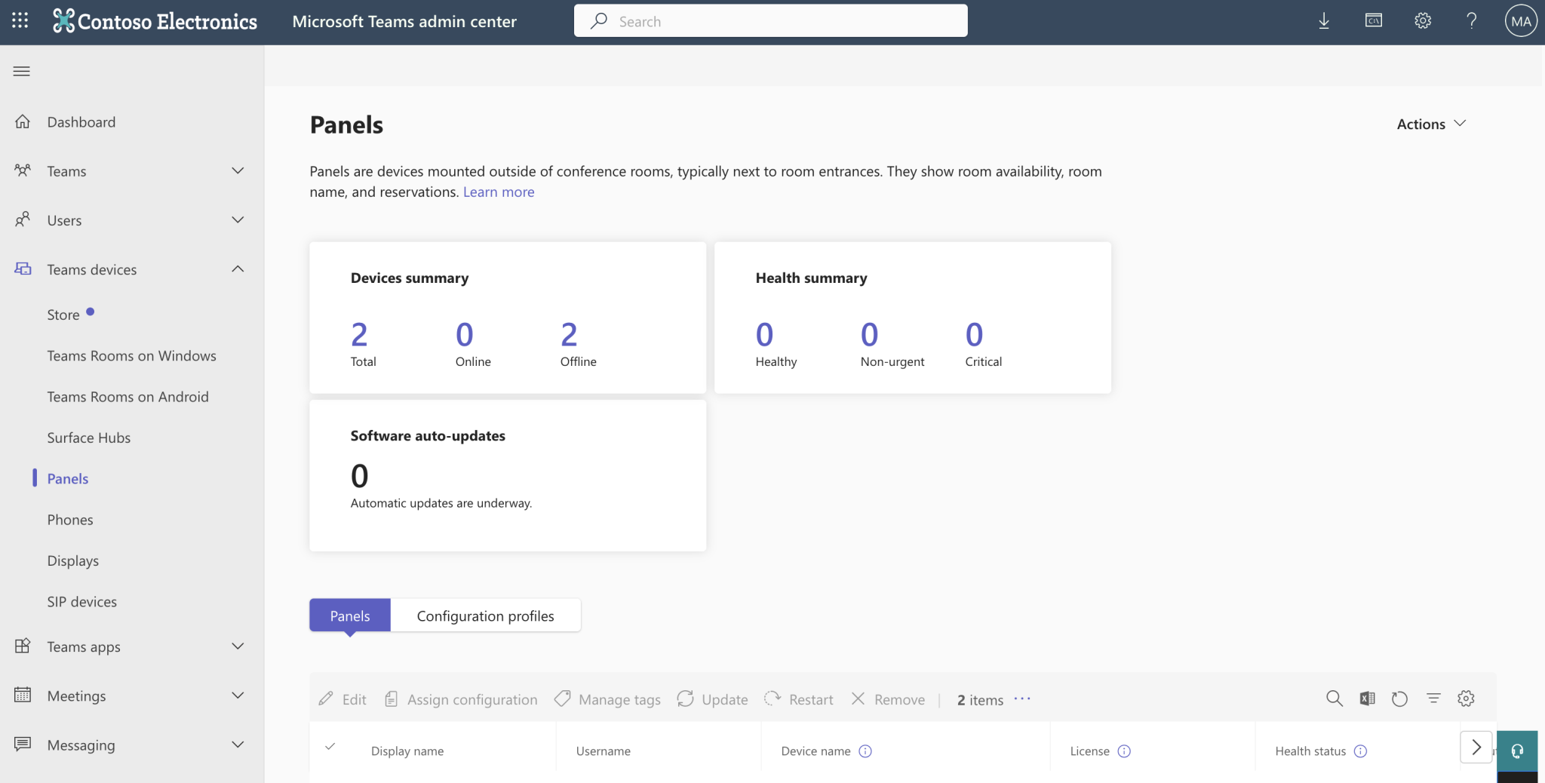This screenshot has height=783, width=1545.
Task: Open column settings for the device table
Action: tap(1466, 699)
